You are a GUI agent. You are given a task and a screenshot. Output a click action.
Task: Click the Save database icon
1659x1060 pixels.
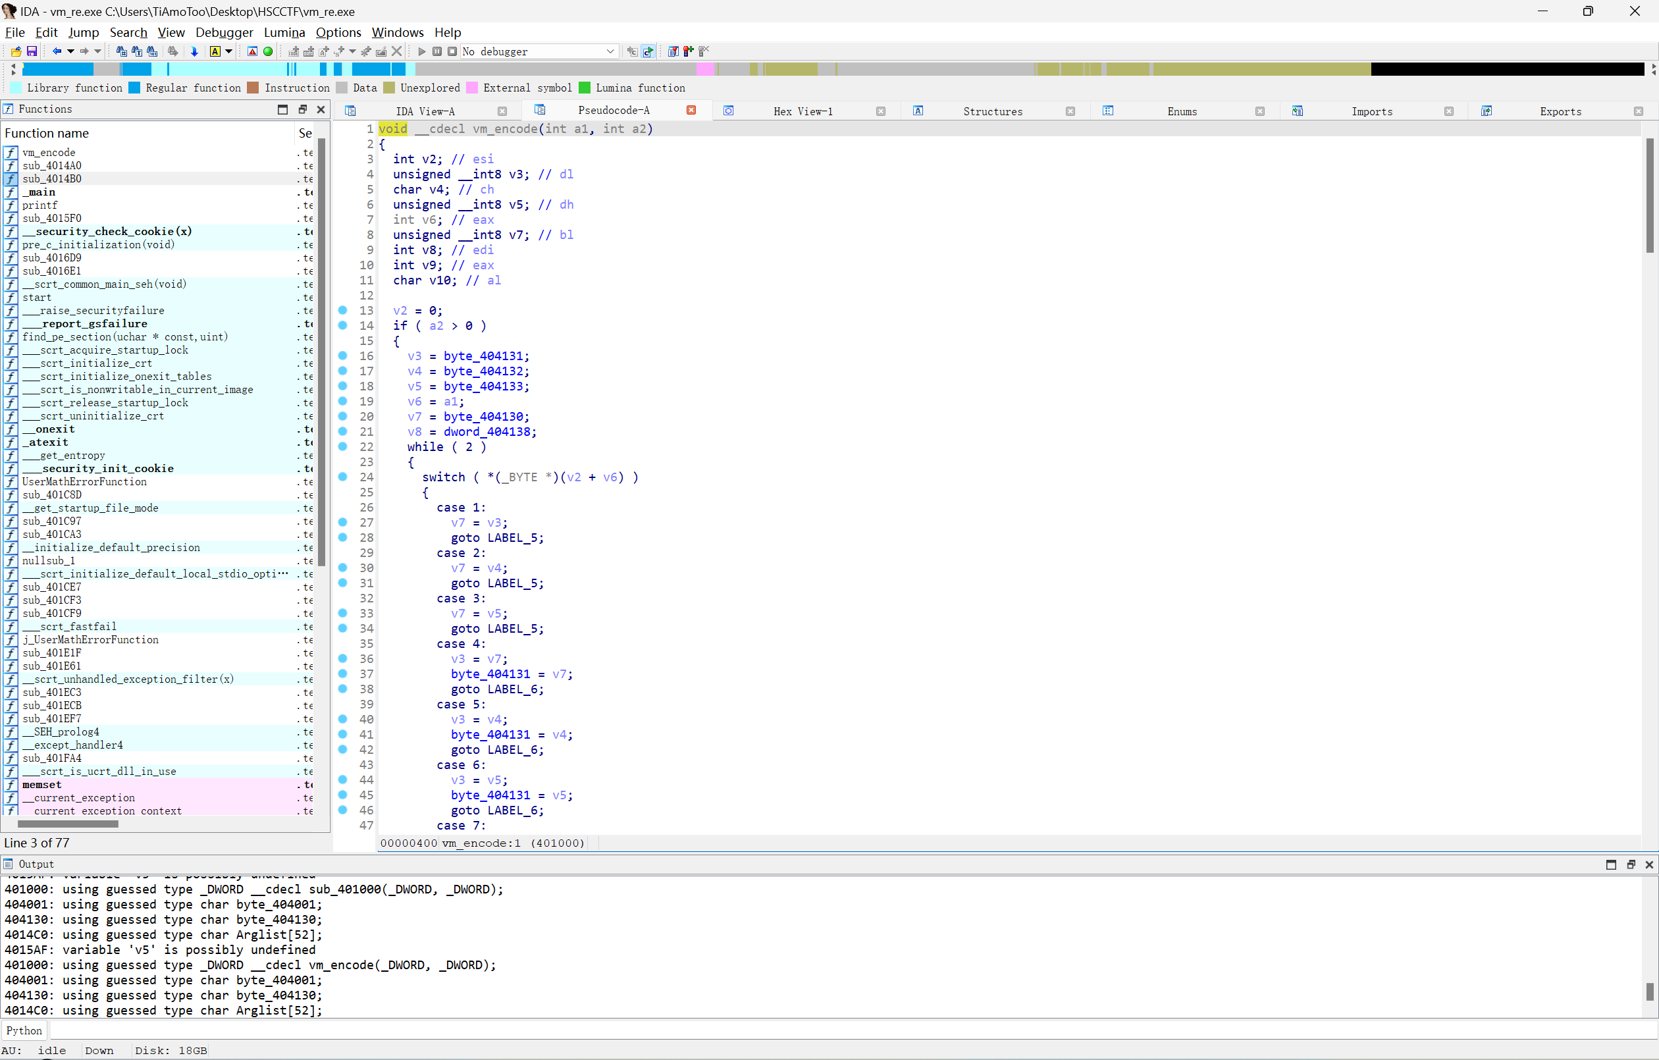click(x=32, y=51)
